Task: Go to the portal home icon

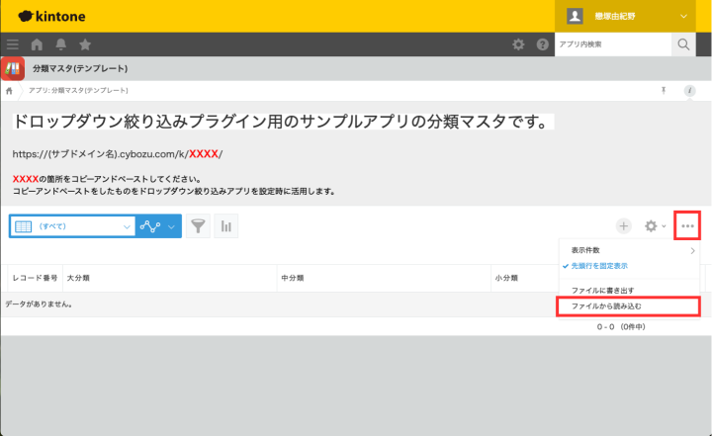Action: pyautogui.click(x=38, y=44)
